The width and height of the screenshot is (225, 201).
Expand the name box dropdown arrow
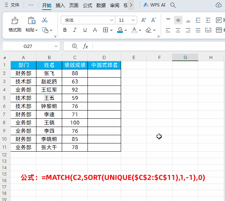[x=56, y=46]
